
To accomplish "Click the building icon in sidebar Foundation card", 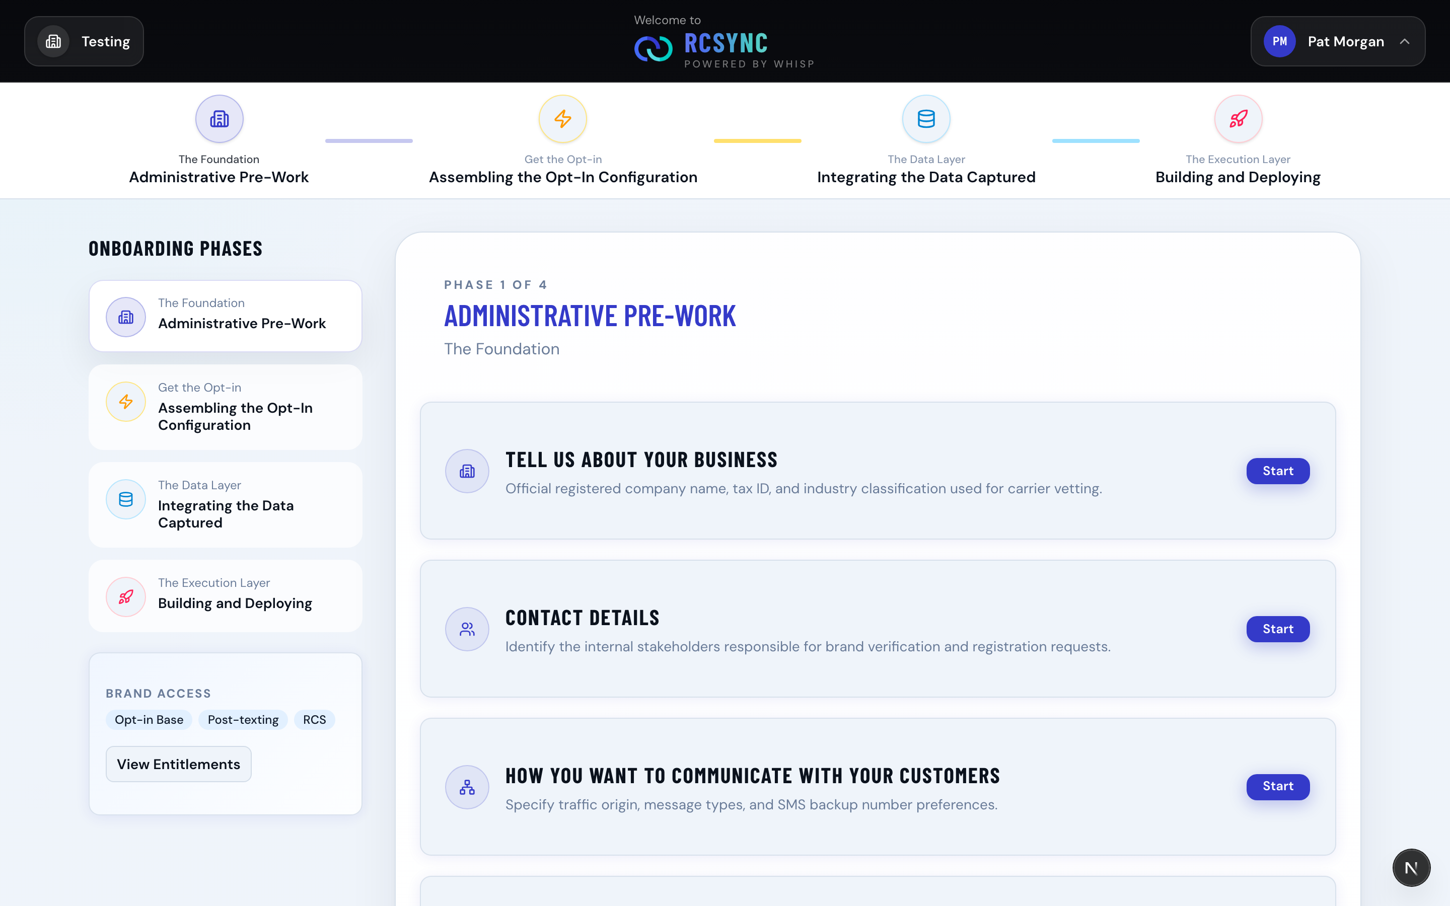I will [126, 317].
